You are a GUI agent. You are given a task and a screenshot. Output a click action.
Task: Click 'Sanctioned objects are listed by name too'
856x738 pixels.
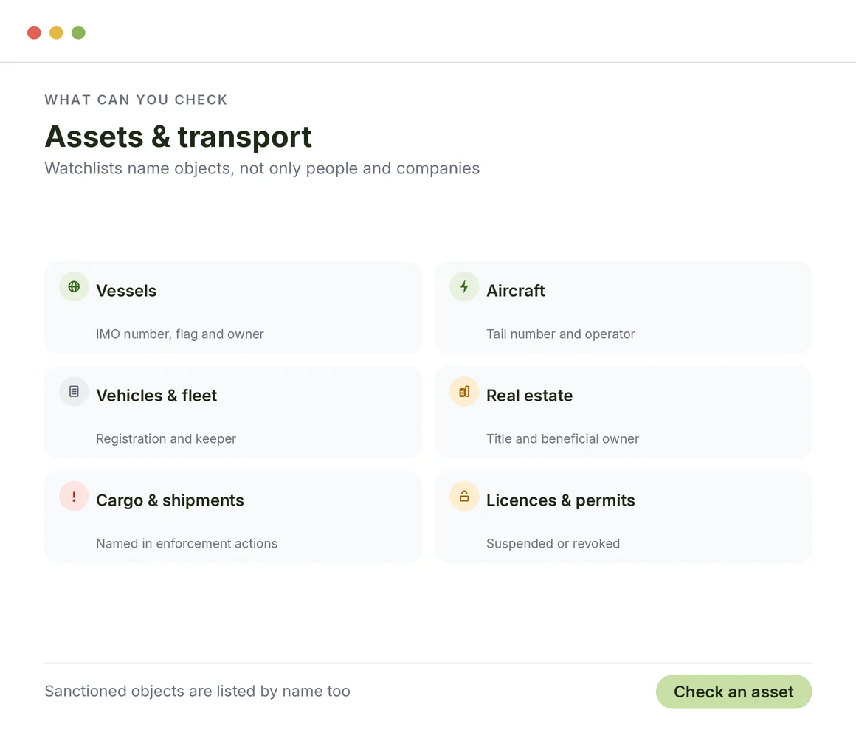click(x=197, y=691)
